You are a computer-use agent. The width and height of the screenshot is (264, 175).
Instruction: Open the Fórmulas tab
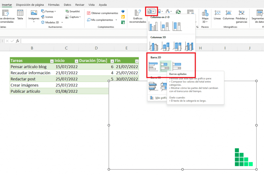(54, 5)
